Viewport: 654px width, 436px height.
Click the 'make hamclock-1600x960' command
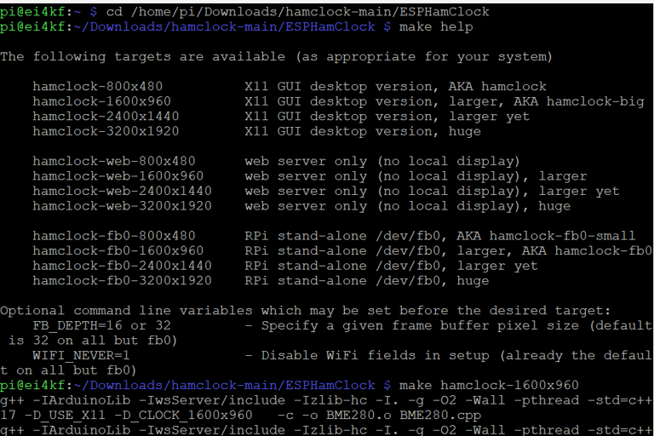489,386
